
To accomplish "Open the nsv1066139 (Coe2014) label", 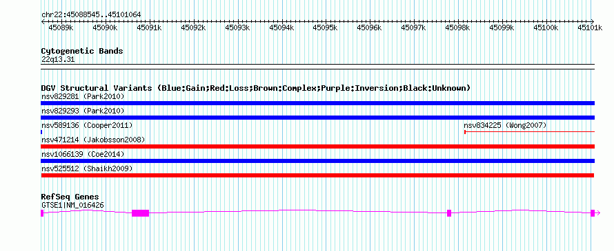I will (x=83, y=154).
